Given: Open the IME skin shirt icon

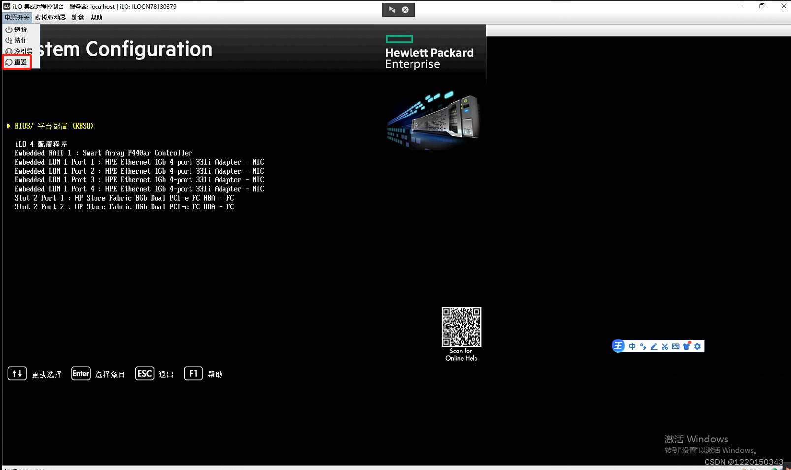Looking at the screenshot, I should coord(687,346).
